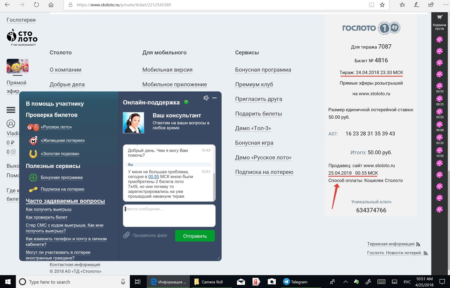
Task: Open the empty shopping cart icon
Action: pos(440,17)
